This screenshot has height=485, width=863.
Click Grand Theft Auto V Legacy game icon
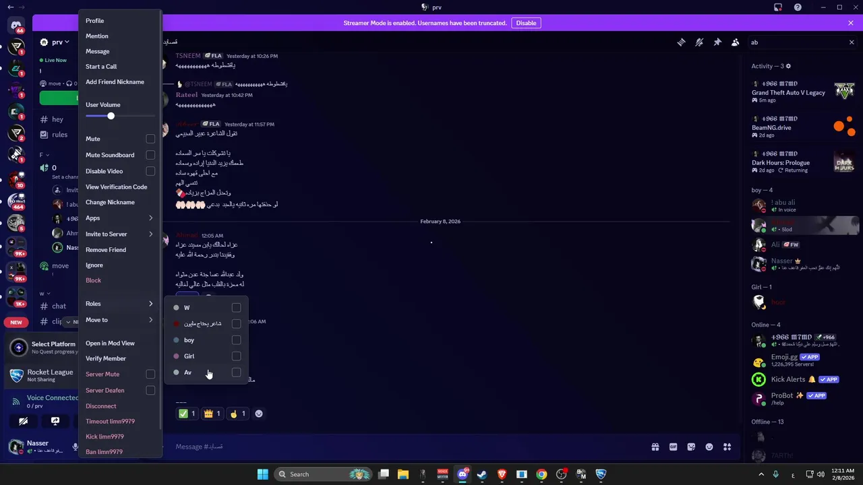tap(844, 90)
